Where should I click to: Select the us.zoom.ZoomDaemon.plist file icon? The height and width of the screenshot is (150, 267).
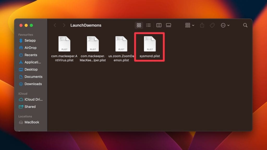click(121, 44)
